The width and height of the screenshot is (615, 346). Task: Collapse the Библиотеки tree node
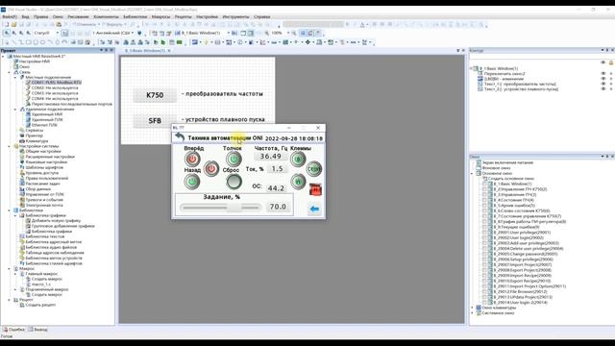10,210
